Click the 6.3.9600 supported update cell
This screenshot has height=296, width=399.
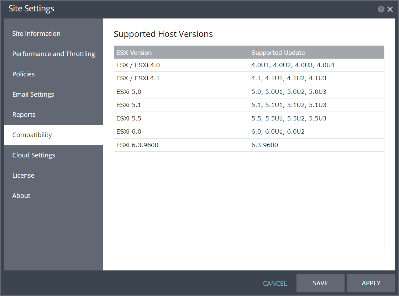316,145
